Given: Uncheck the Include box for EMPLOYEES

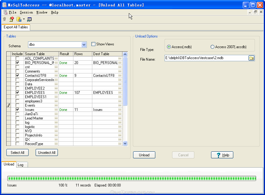Looking at the screenshot, I should tap(17, 93).
